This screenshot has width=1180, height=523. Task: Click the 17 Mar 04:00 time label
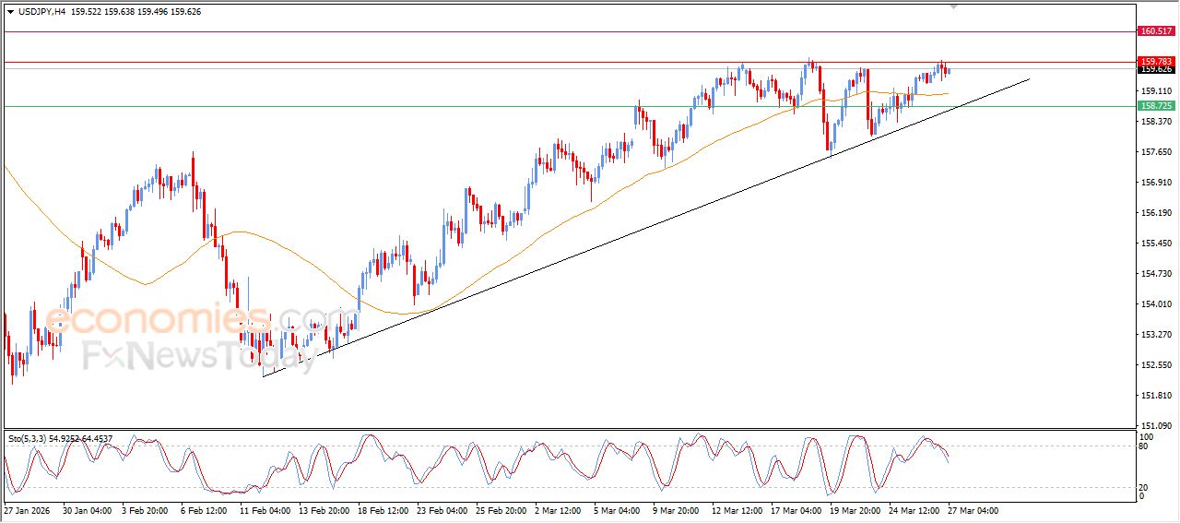[x=796, y=510]
